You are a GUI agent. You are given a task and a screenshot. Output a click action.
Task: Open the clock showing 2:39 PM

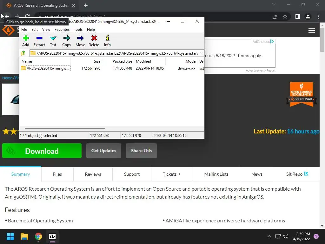[302, 236]
